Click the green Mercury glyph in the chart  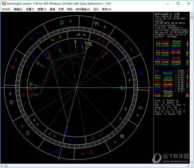(x=38, y=63)
